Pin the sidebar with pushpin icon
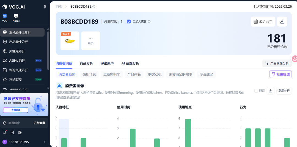 45,7
